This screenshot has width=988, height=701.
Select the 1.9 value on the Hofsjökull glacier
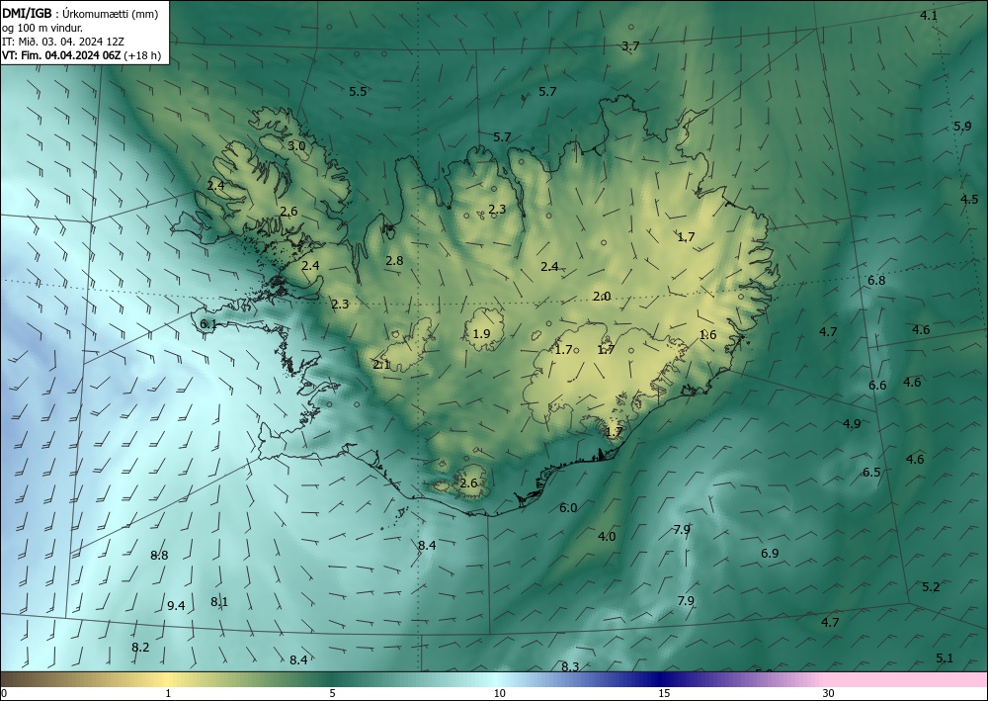(481, 333)
